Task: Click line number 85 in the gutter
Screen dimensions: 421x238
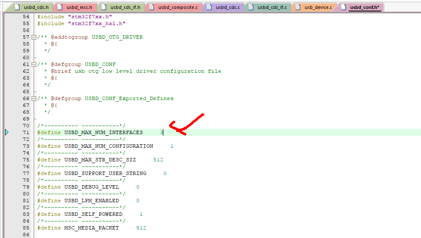Action: click(26, 228)
